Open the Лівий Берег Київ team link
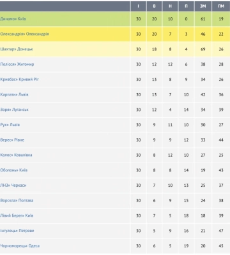 coord(17,215)
